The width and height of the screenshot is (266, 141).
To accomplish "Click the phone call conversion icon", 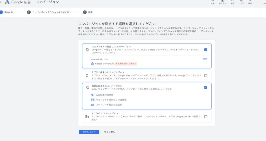I will click(87, 88).
